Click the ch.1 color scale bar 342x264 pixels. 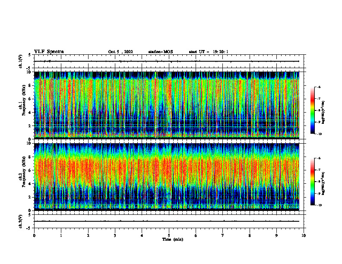pos(313,110)
